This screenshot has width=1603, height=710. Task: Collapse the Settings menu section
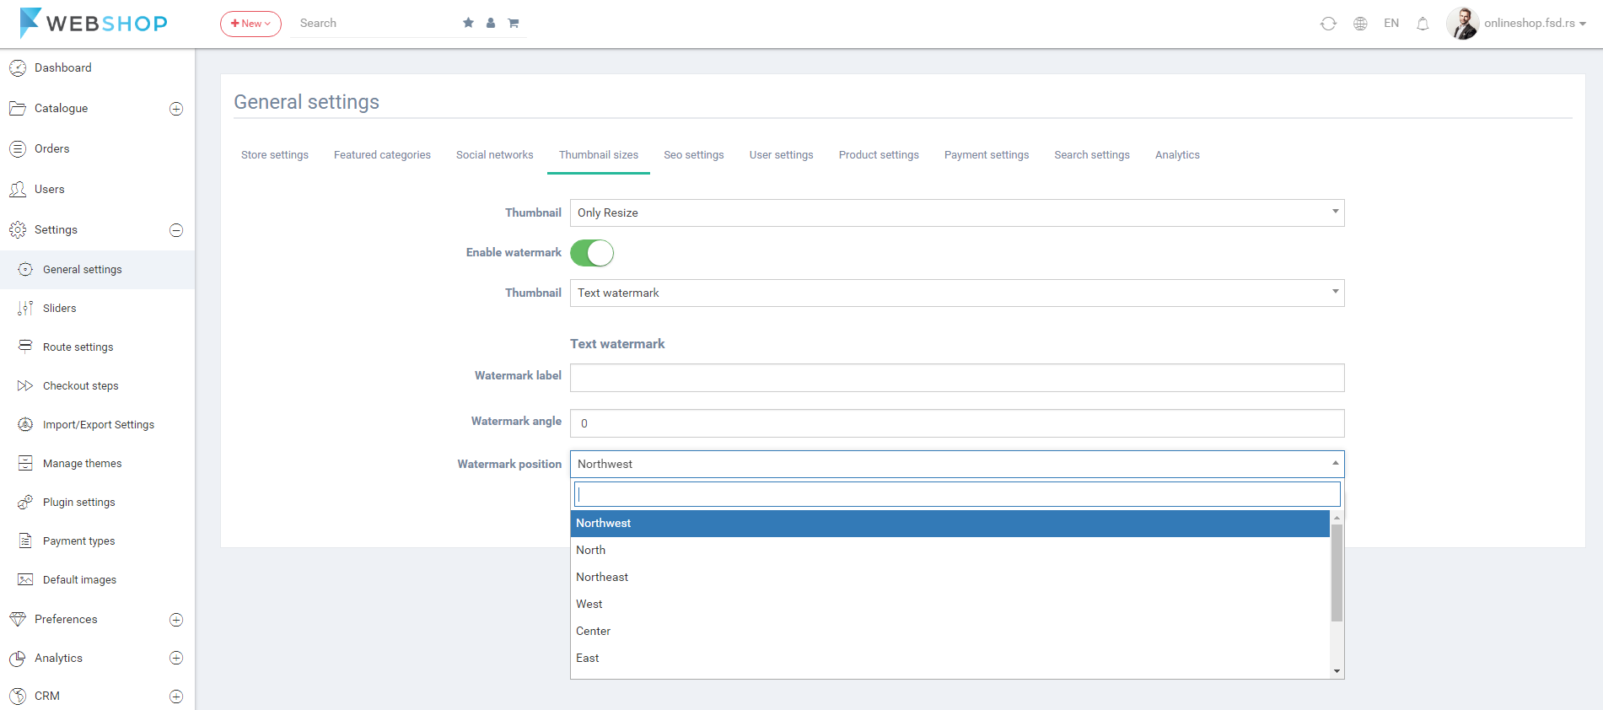(176, 230)
